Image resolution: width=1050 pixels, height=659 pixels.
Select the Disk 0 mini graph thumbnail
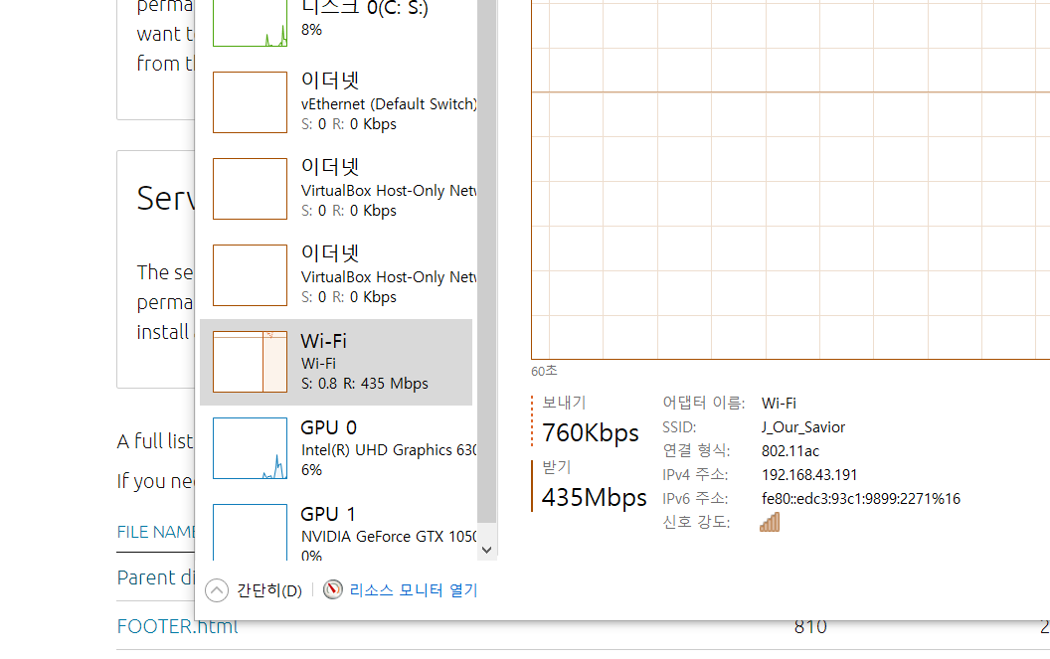tap(250, 24)
